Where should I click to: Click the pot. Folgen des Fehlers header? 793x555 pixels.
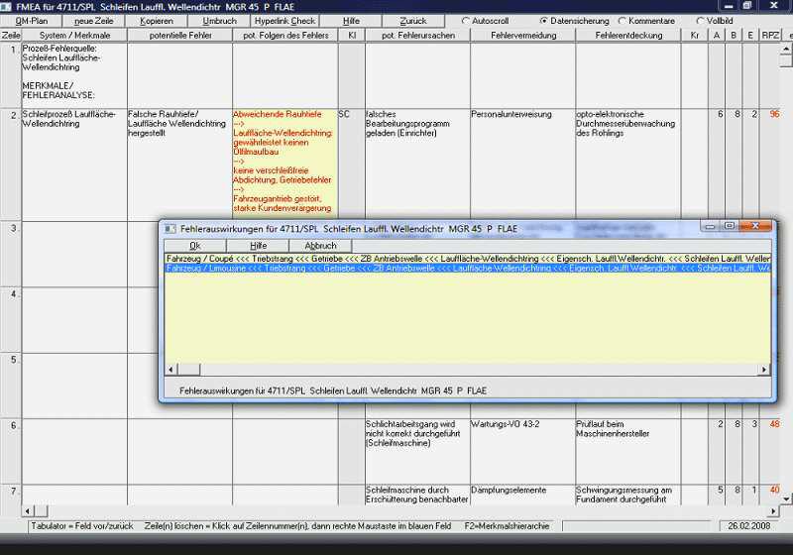[x=285, y=35]
